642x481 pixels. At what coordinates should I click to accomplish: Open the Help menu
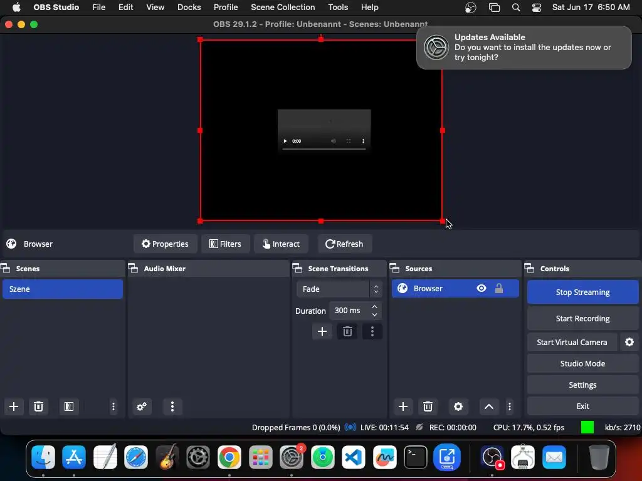(x=370, y=8)
